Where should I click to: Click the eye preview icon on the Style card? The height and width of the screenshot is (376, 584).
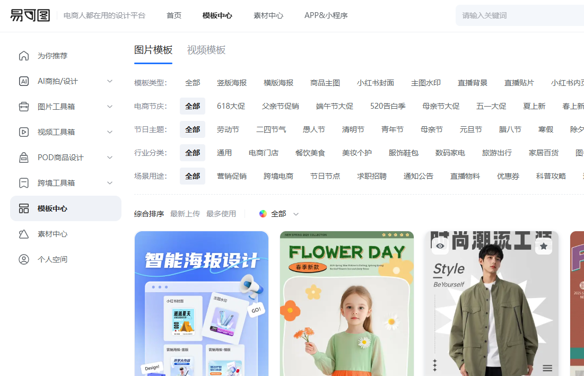(x=440, y=246)
